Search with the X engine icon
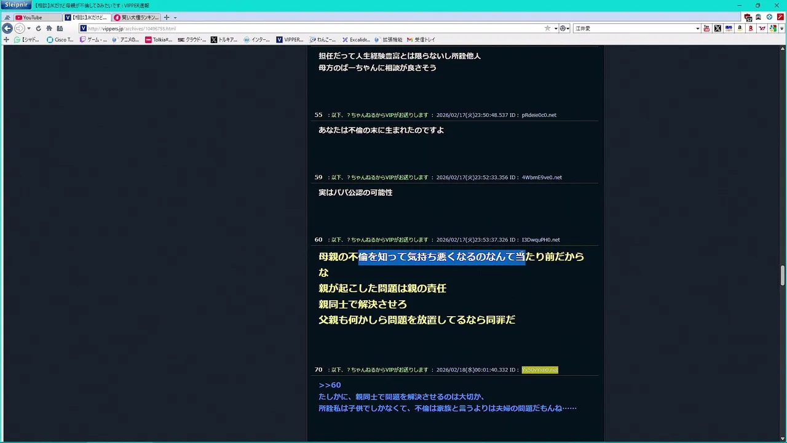 click(718, 28)
